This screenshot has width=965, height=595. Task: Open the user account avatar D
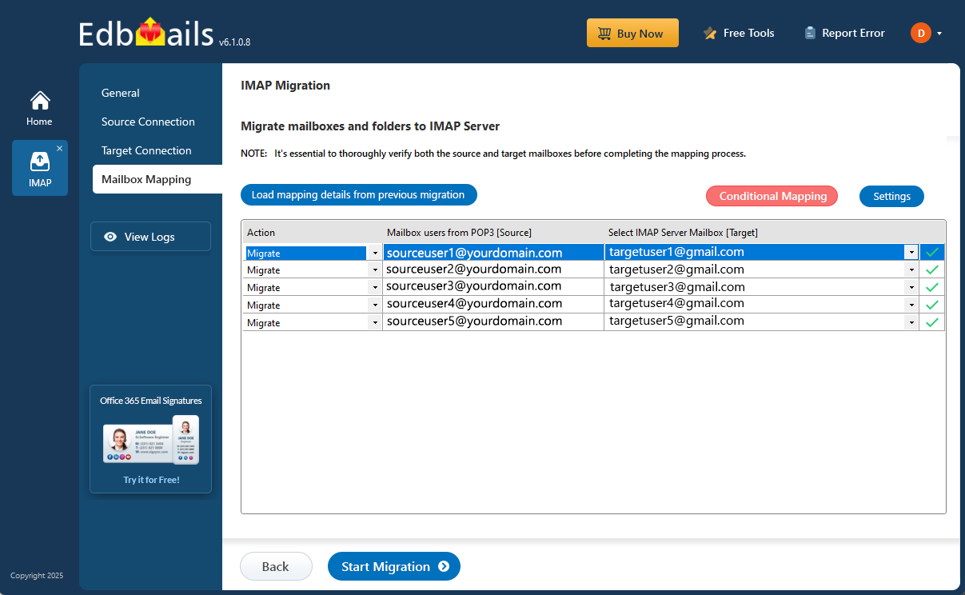tap(919, 33)
